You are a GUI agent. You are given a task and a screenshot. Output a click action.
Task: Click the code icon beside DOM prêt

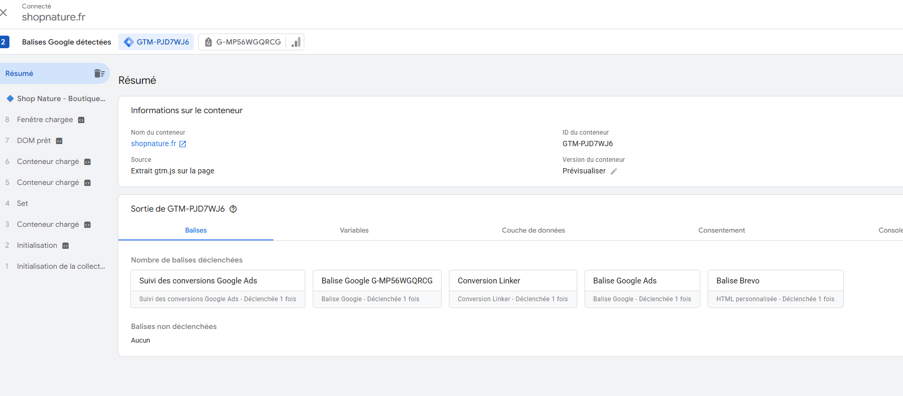coord(59,141)
